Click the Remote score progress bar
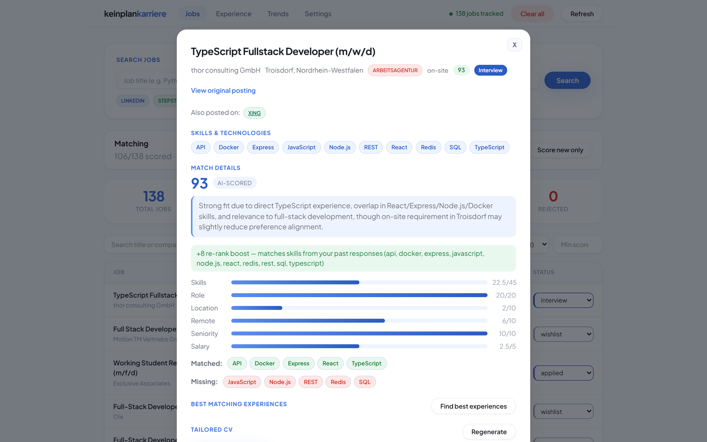The height and width of the screenshot is (442, 707). [359, 321]
